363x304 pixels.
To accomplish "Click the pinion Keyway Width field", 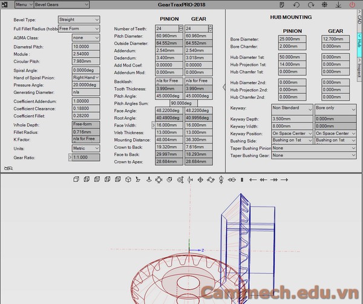I will tap(292, 127).
